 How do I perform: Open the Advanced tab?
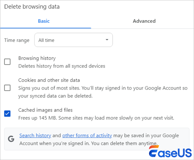tap(144, 21)
